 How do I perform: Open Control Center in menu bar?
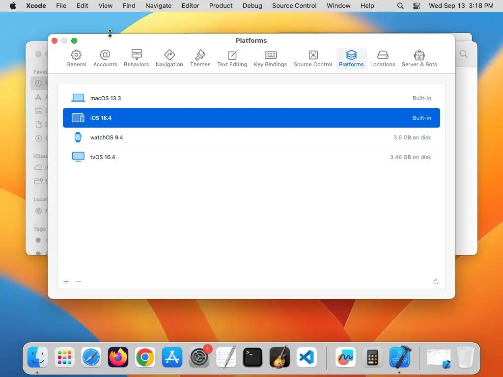[417, 6]
